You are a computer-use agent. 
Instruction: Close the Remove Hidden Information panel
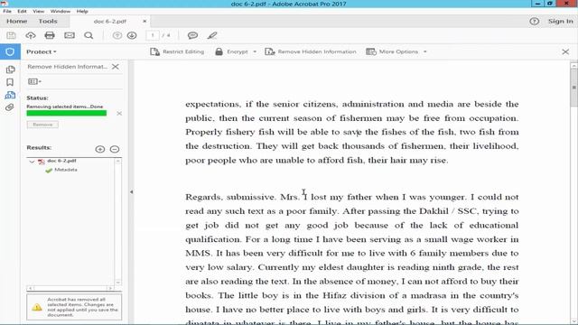click(116, 67)
